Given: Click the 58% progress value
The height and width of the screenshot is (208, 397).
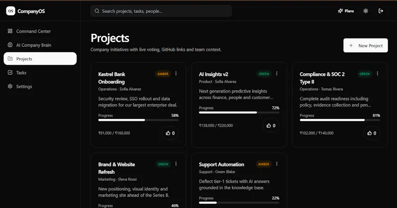Looking at the screenshot, I should (x=175, y=115).
